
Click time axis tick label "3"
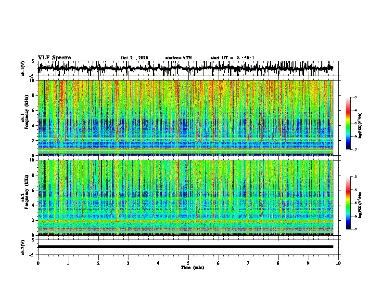pyautogui.click(x=128, y=263)
